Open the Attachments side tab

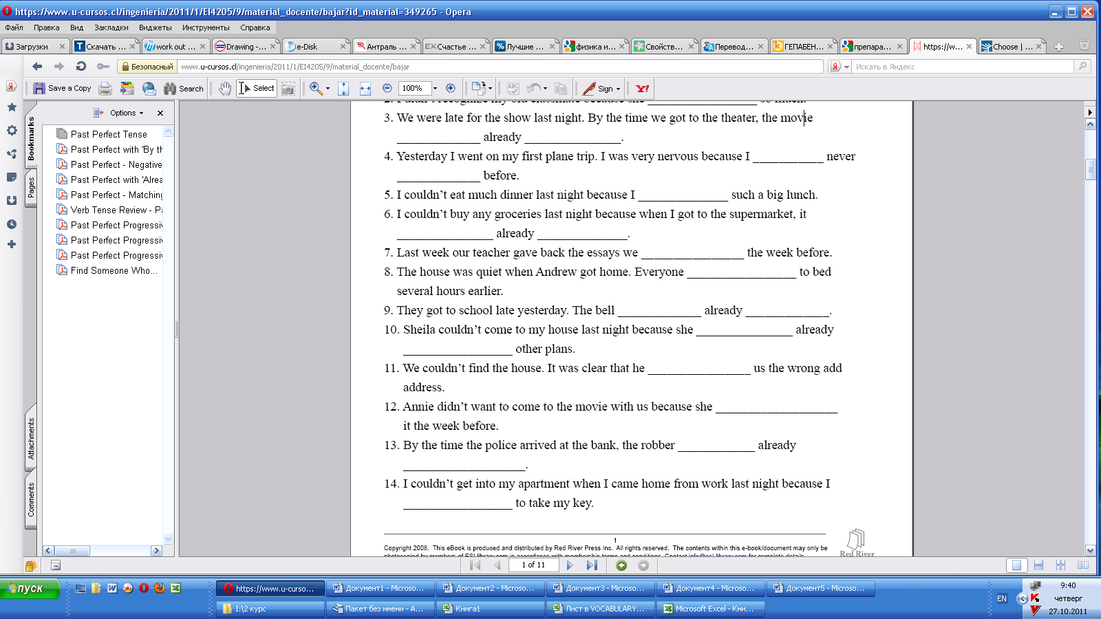31,439
